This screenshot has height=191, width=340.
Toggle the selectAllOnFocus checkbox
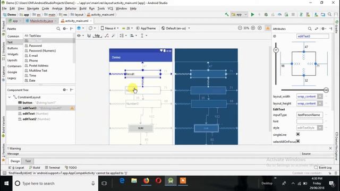(298, 141)
